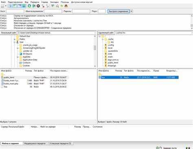Open the Site Manager icon
The image size is (193, 149).
[x=2, y=6]
